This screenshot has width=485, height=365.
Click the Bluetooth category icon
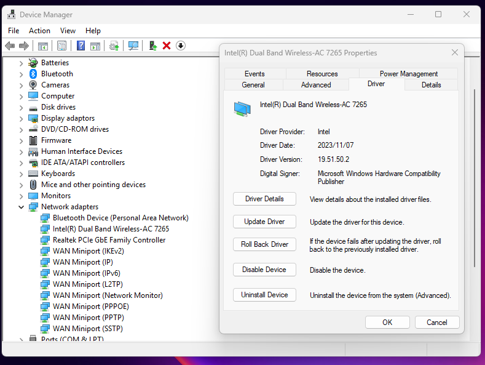click(x=33, y=74)
